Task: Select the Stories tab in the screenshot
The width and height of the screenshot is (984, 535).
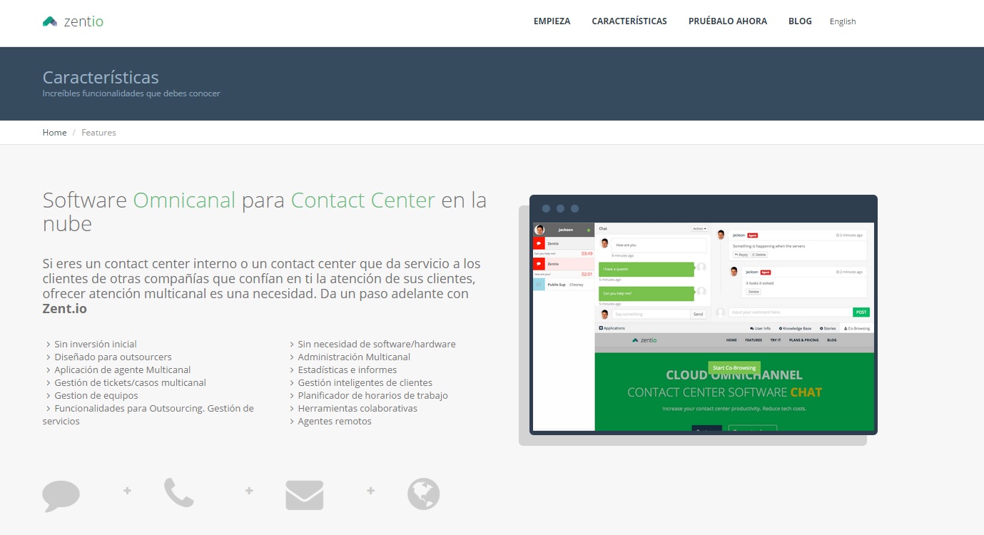Action: (828, 328)
